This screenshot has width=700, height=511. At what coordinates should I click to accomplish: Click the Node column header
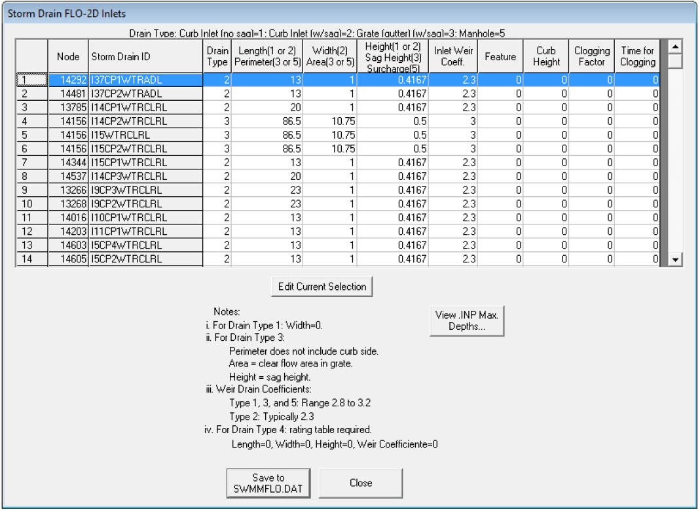pyautogui.click(x=68, y=57)
